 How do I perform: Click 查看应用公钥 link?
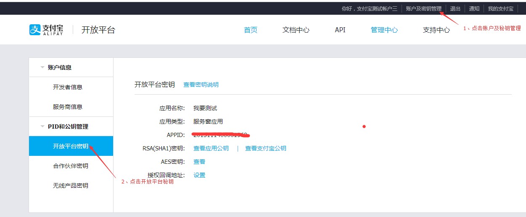pos(211,148)
